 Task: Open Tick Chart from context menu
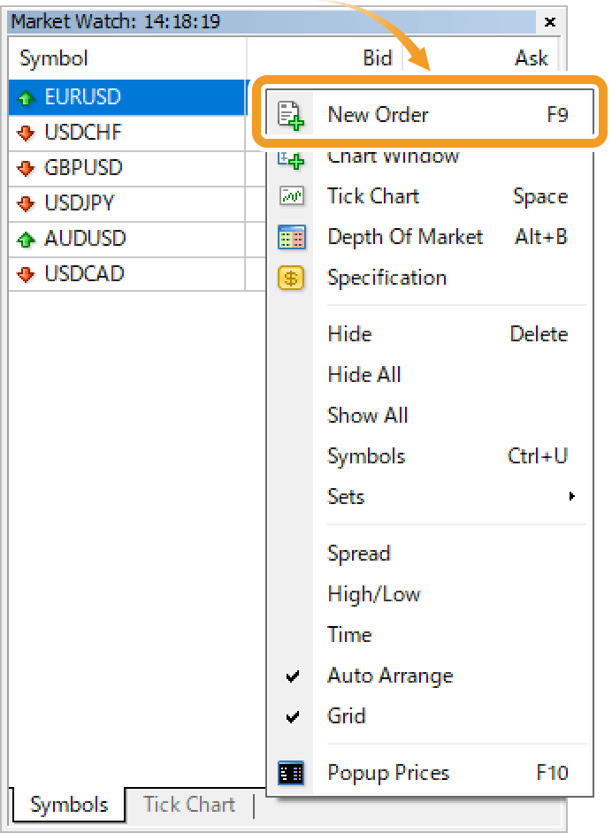(429, 196)
